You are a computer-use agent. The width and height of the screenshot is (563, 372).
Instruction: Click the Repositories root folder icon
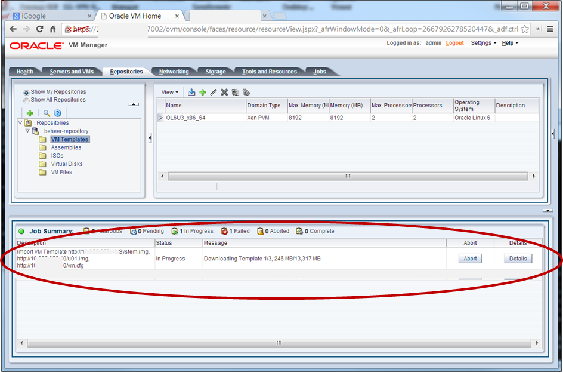[x=28, y=122]
